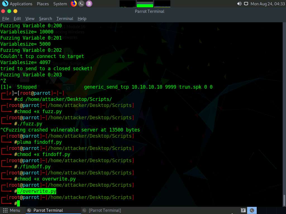
Task: Open the View menu
Action: coord(30,19)
